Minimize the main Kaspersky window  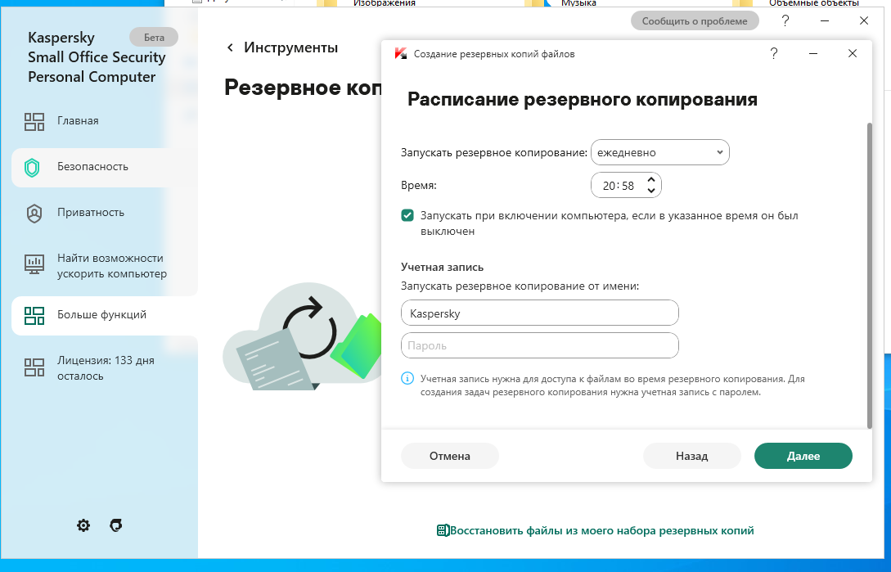pos(825,21)
